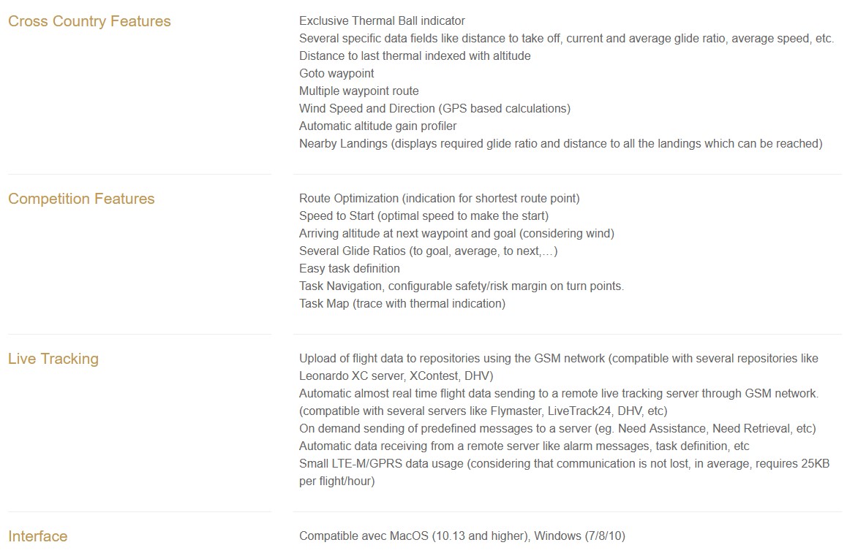The image size is (858, 556).
Task: Click the Cross Country Features heading
Action: coord(89,21)
